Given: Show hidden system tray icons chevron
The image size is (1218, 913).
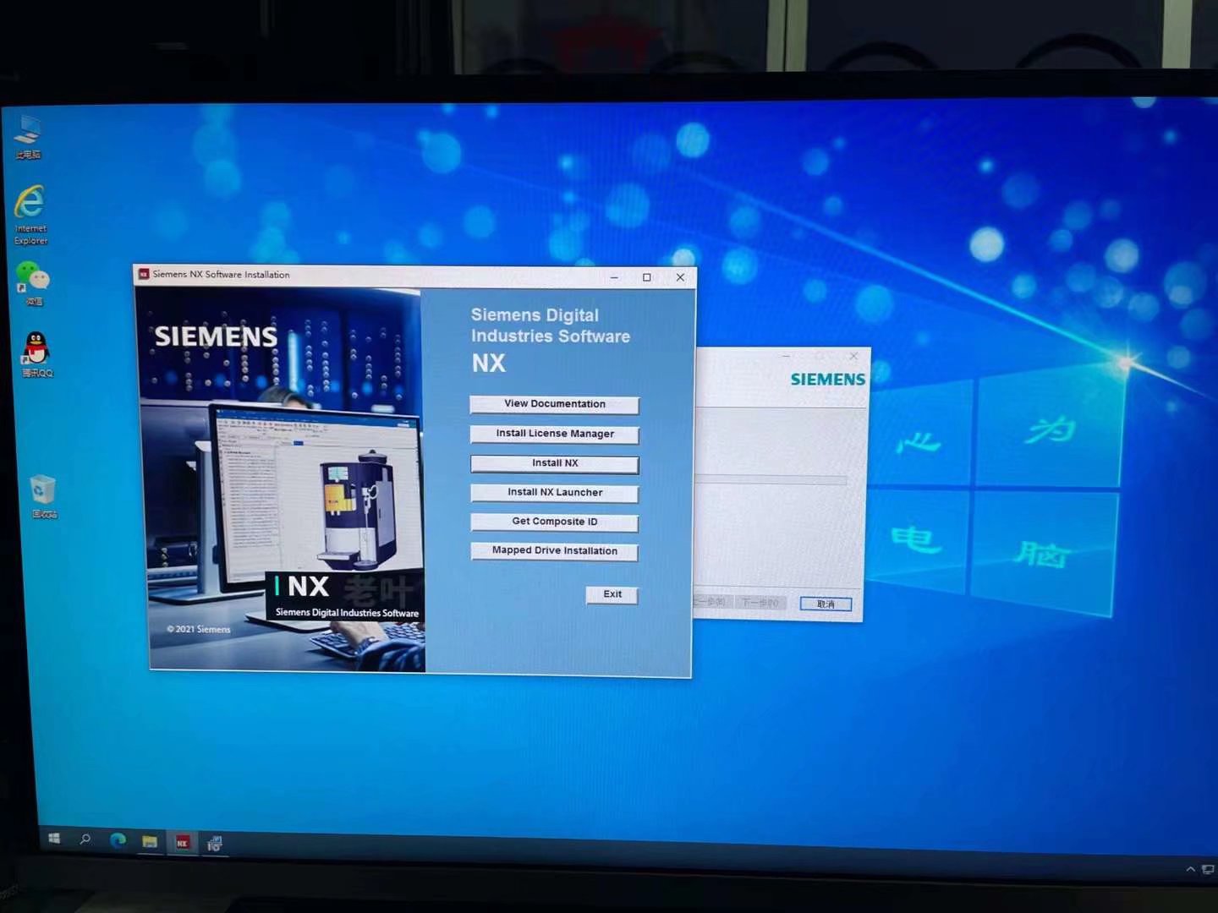Looking at the screenshot, I should point(1190,869).
